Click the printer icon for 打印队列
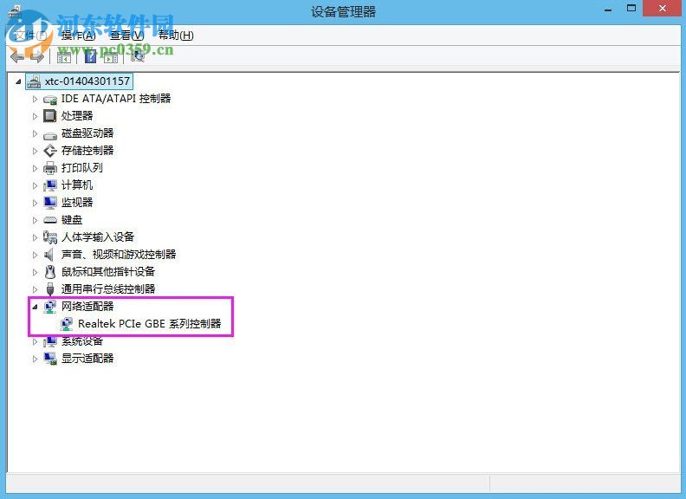 [x=50, y=168]
